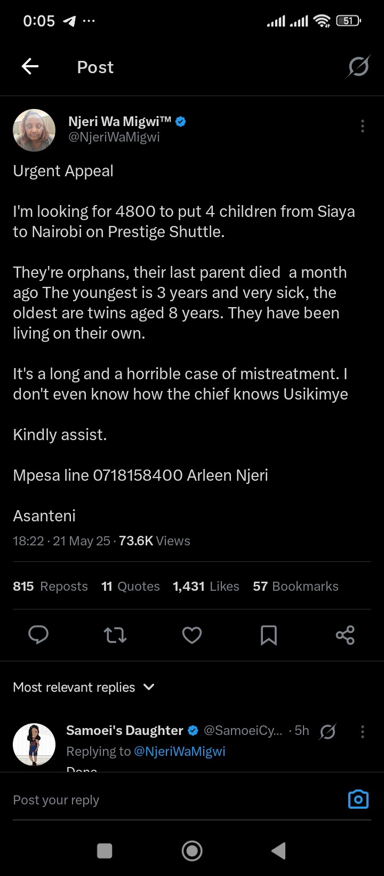The image size is (384, 876).
Task: Tap the Post your reply field
Action: (160, 800)
